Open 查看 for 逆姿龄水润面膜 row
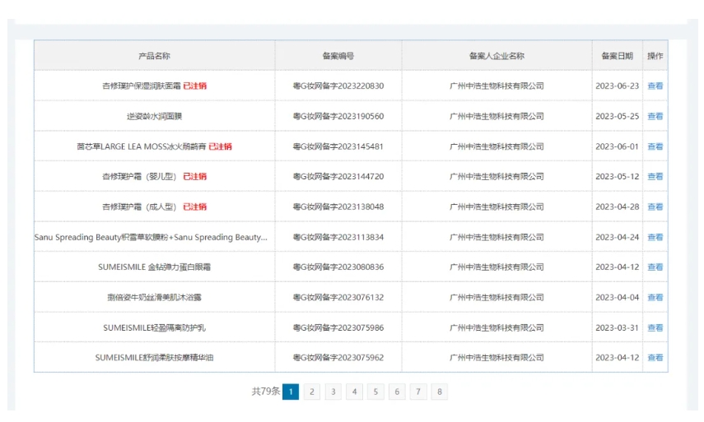The width and height of the screenshot is (704, 422). tap(655, 116)
